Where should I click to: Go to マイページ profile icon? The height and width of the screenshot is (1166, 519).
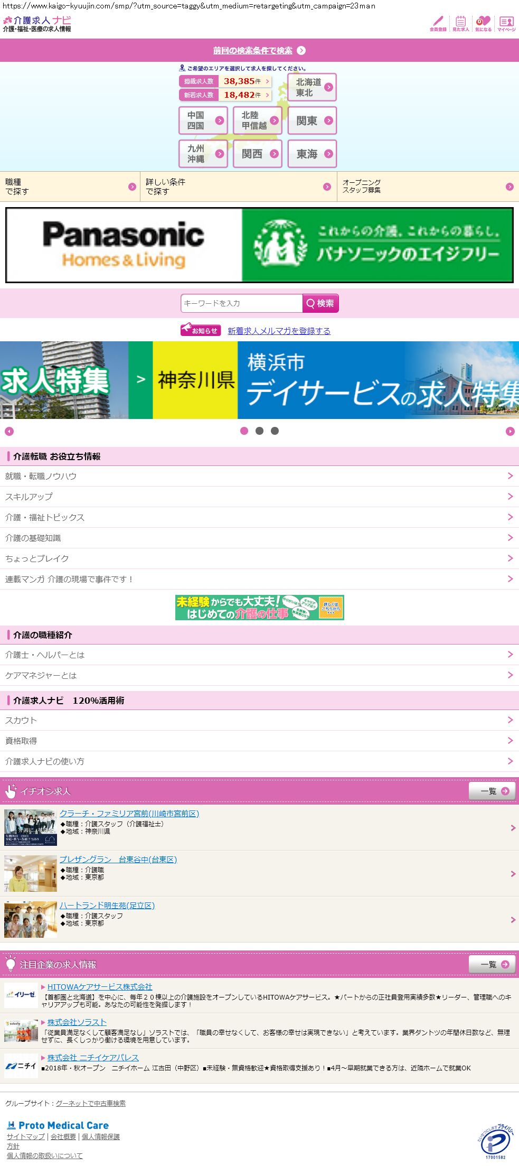coord(506,23)
